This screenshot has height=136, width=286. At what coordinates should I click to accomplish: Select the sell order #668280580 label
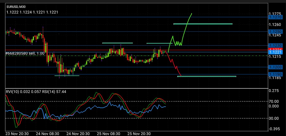tap(21, 53)
